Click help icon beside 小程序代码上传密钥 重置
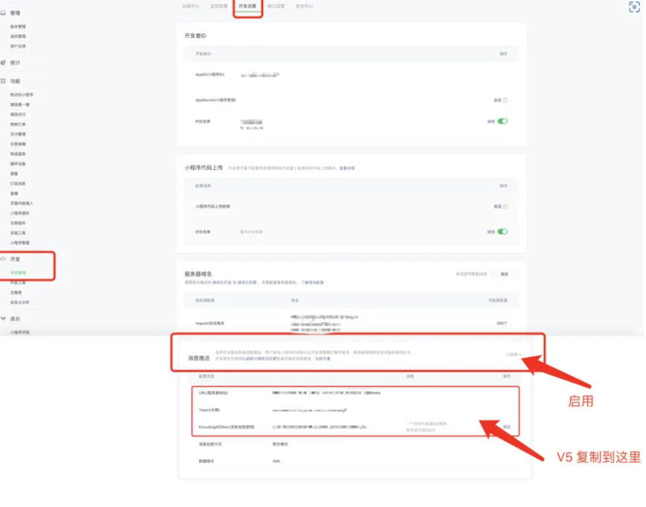 pos(505,207)
